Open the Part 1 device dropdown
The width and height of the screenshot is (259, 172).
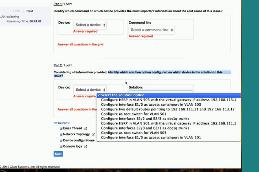(x=90, y=25)
